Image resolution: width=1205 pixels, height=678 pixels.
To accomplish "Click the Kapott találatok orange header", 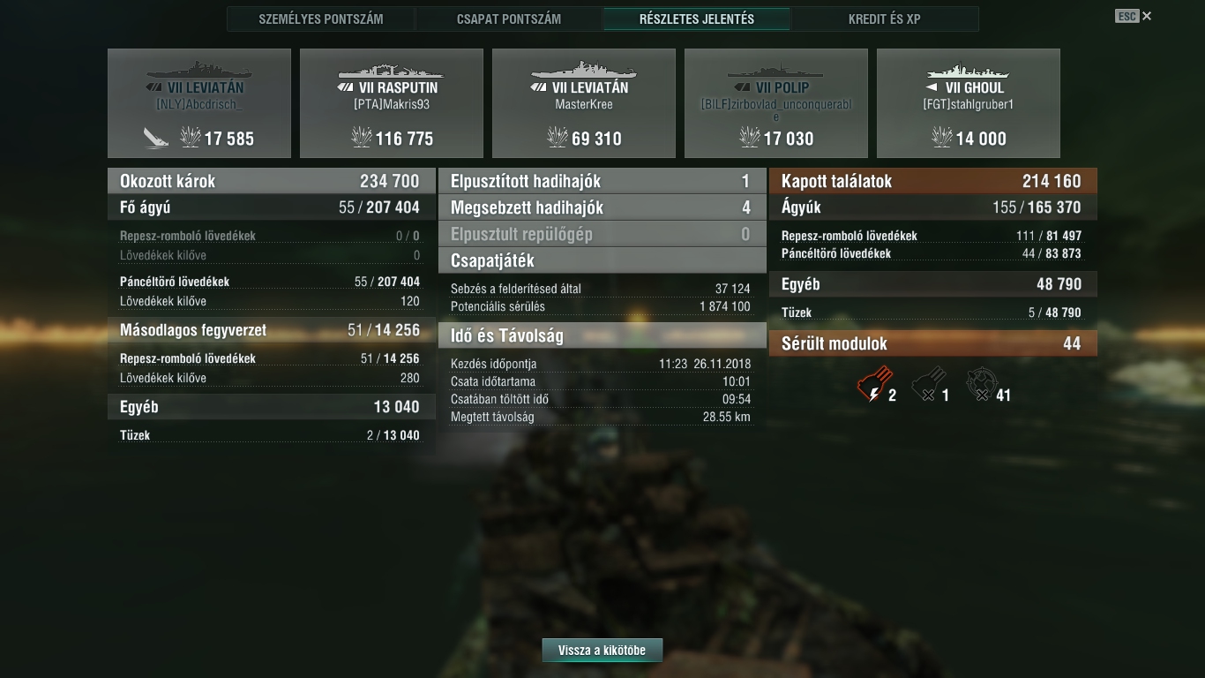I will click(x=933, y=181).
